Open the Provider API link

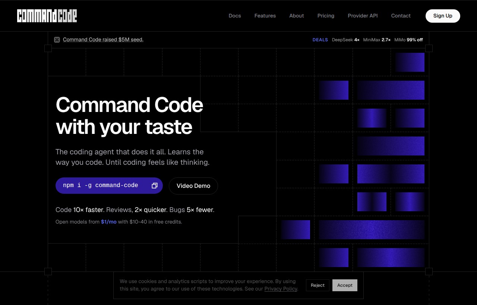click(x=363, y=16)
